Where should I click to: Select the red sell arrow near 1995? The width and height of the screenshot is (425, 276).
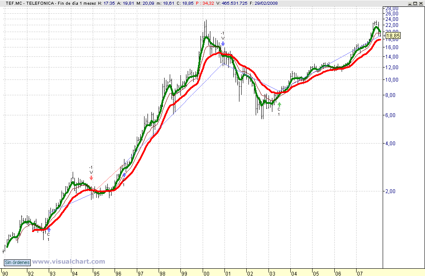click(91, 178)
